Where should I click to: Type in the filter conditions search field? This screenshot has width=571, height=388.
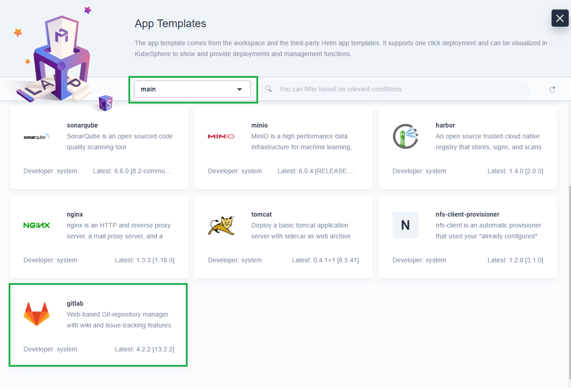(x=398, y=89)
